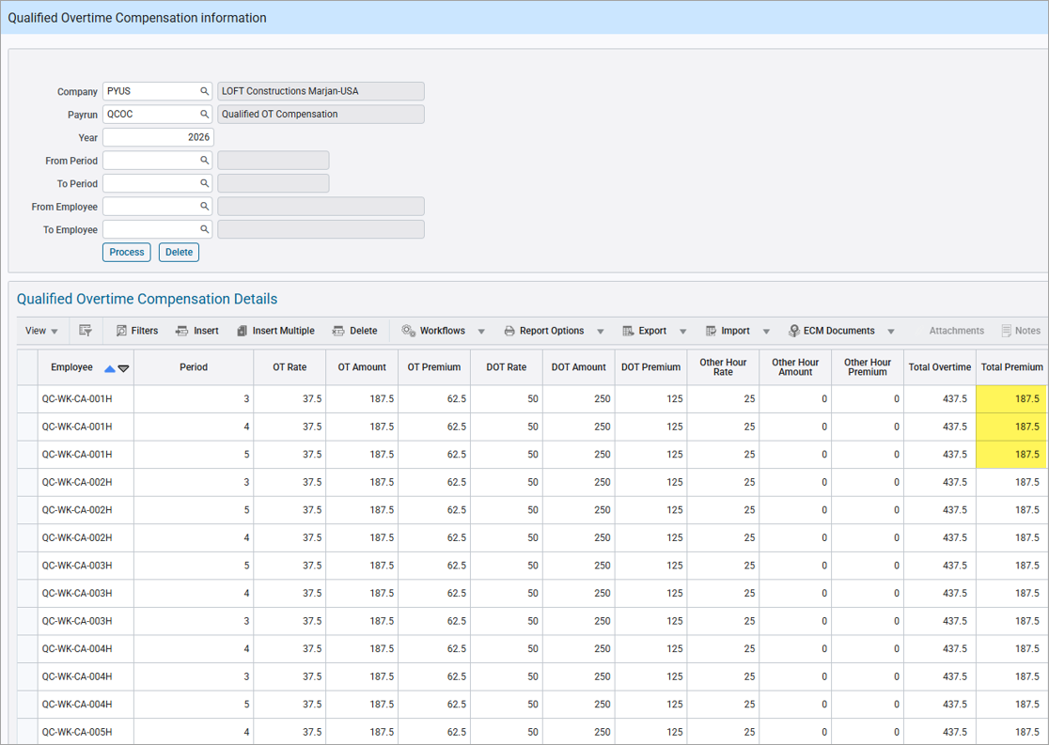Open From Period lookup magnifier

coord(205,161)
